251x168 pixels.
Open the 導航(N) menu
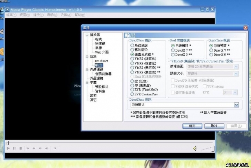(x=52, y=15)
